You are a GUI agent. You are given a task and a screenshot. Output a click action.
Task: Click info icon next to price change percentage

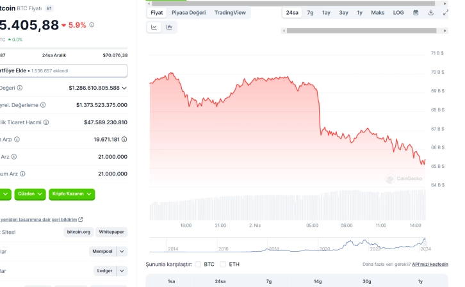[x=92, y=25]
